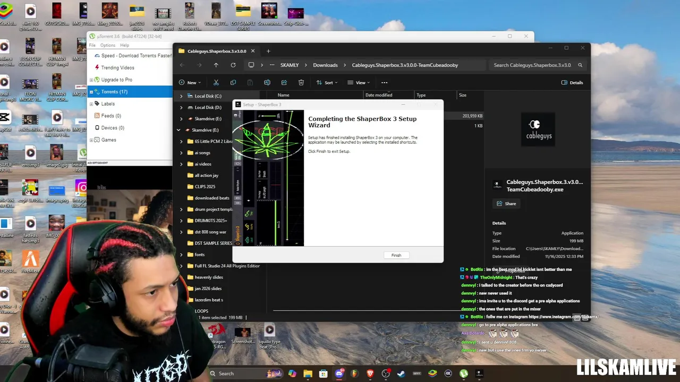Image resolution: width=680 pixels, height=382 pixels.
Task: Click the Copy icon in Explorer toolbar
Action: [233, 83]
